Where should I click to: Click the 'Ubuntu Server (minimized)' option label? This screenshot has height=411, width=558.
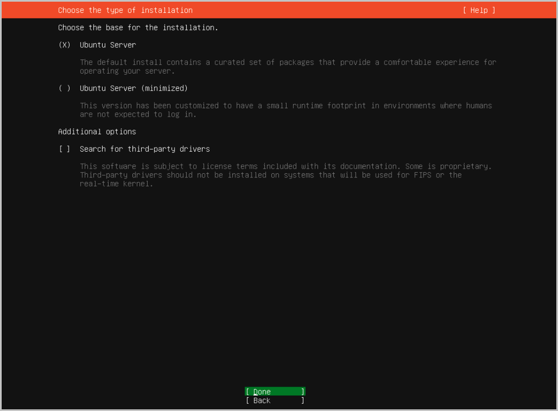click(x=133, y=88)
